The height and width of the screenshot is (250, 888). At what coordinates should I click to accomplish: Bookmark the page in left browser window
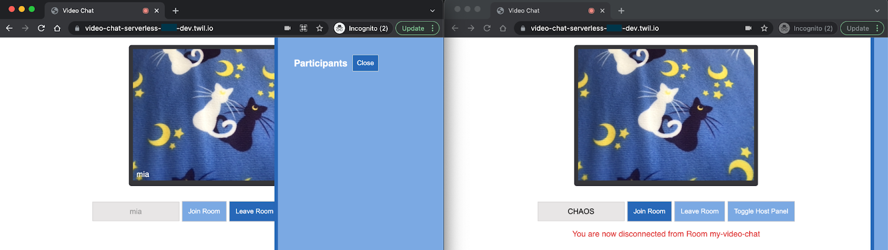pyautogui.click(x=320, y=28)
